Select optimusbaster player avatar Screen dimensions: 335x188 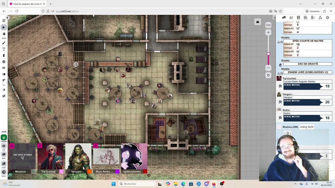click(134, 156)
